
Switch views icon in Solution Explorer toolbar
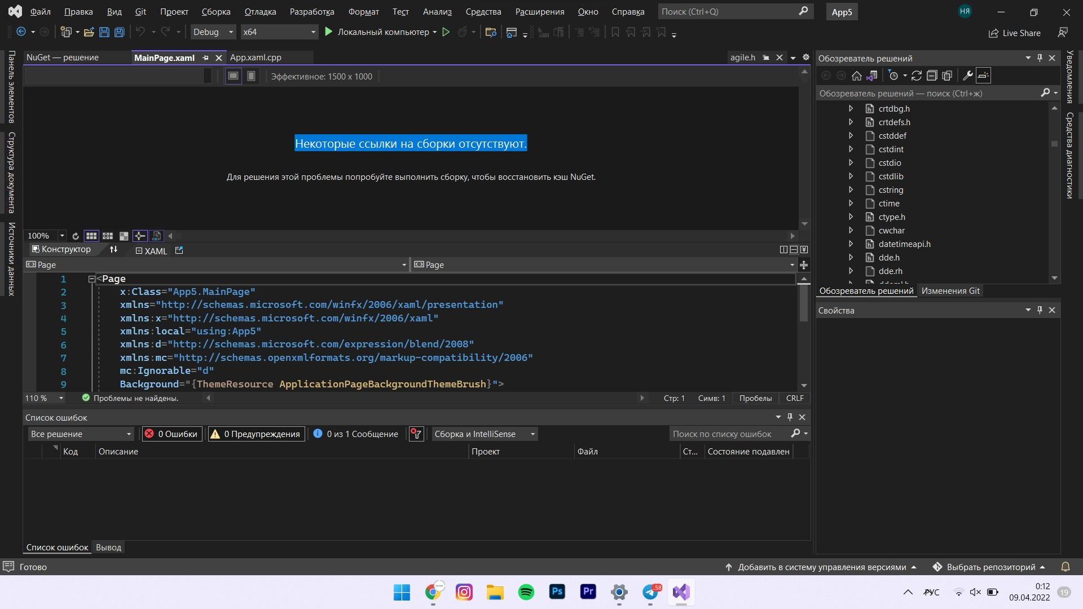[x=871, y=76]
